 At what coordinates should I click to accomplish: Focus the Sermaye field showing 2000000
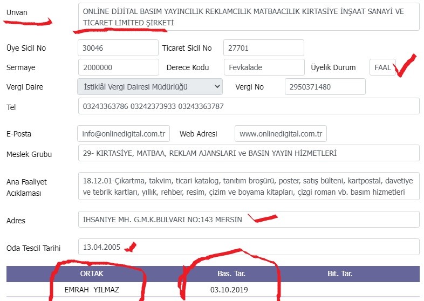click(x=119, y=67)
